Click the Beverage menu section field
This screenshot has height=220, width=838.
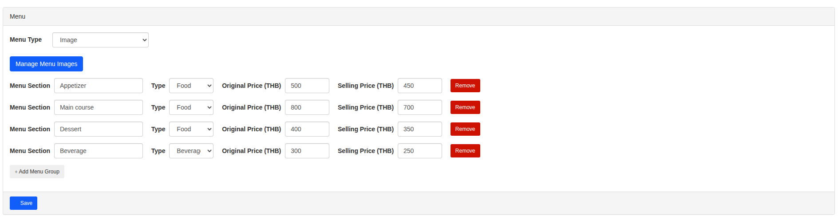point(99,151)
